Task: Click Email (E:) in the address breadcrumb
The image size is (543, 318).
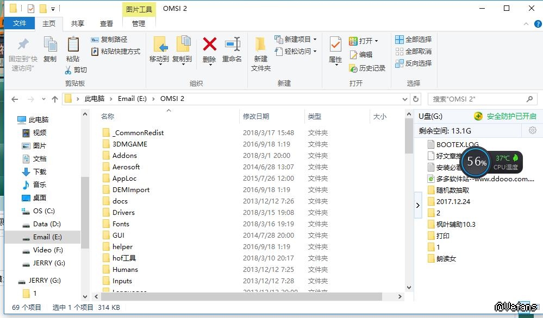Action: (132, 99)
